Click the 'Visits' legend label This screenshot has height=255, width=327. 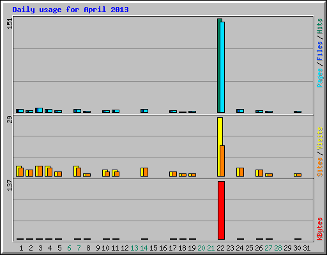[x=320, y=138]
